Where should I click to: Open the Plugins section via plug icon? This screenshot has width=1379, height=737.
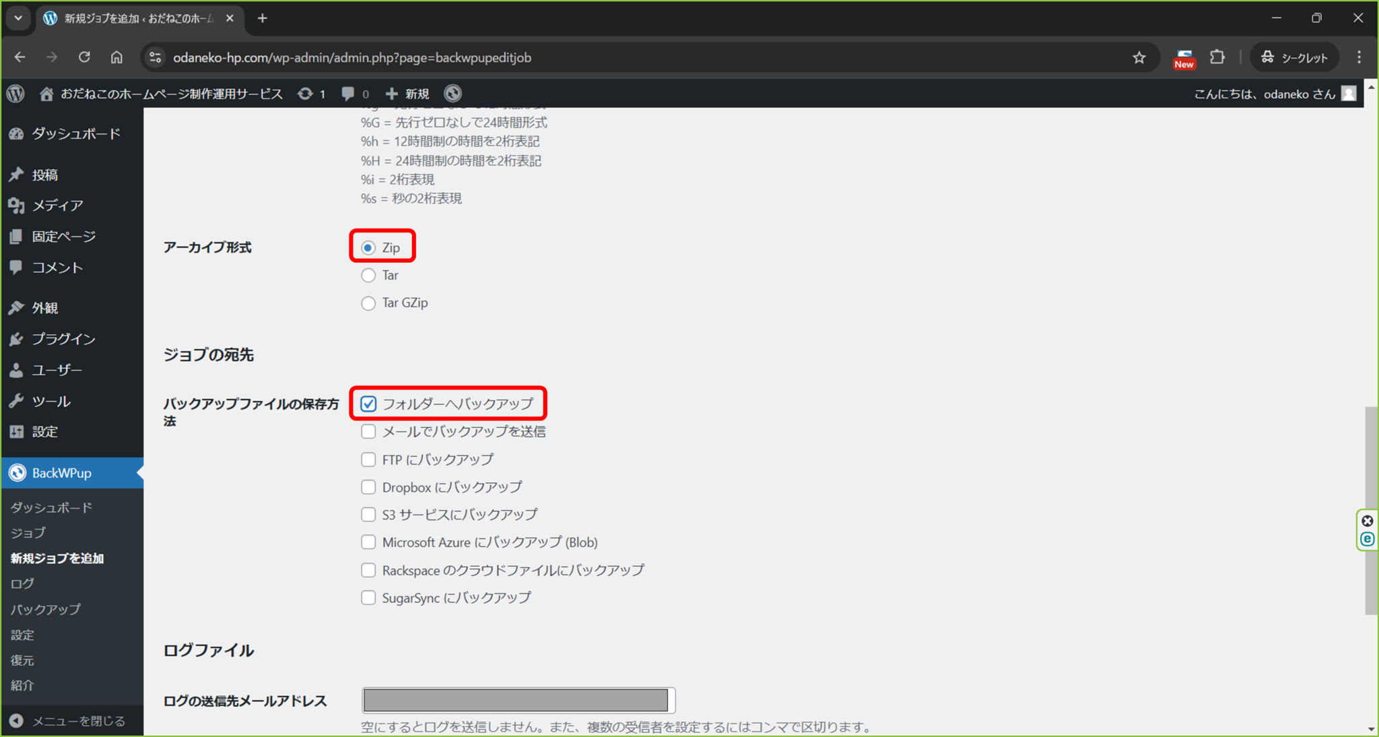[x=17, y=339]
